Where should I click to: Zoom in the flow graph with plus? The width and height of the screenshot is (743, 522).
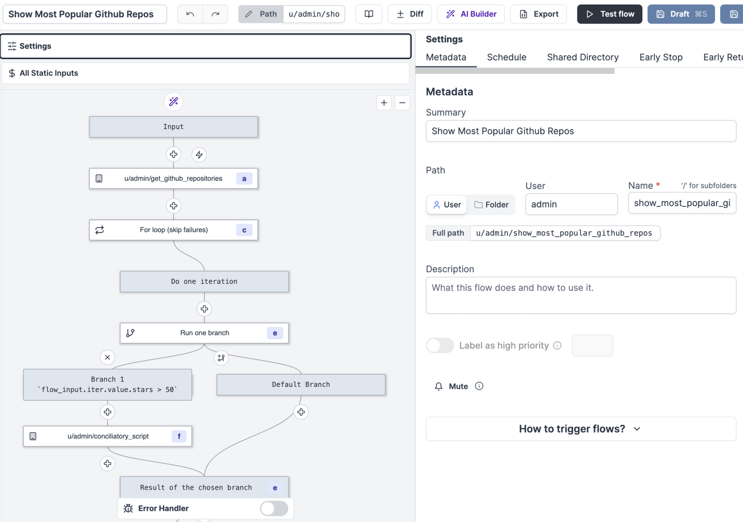(384, 103)
